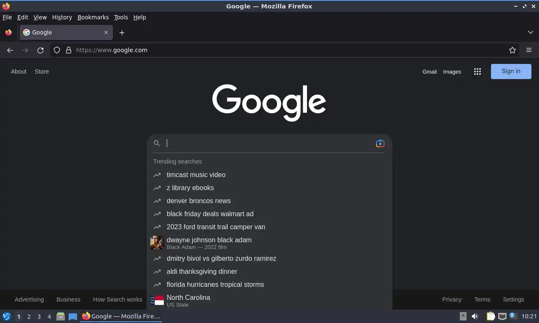
Task: Select suggestion timcast music video
Action: 269,175
